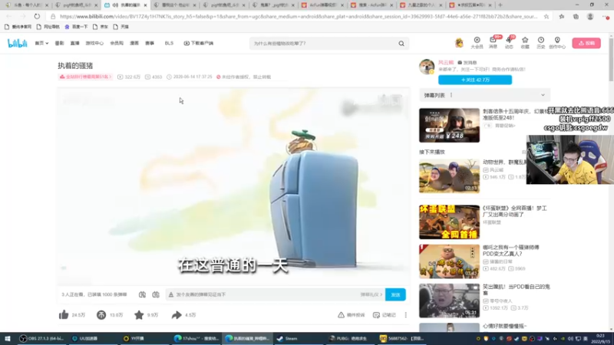614x345 pixels.
Task: Give a coin to the video
Action: (101, 314)
